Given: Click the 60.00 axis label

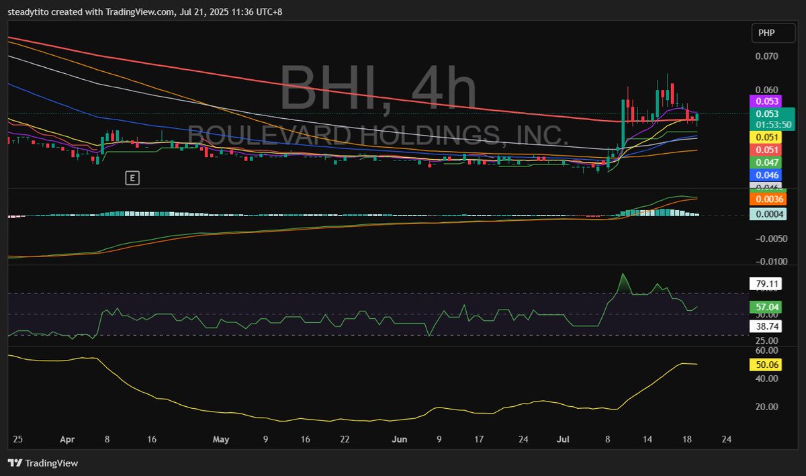Looking at the screenshot, I should 766,350.
